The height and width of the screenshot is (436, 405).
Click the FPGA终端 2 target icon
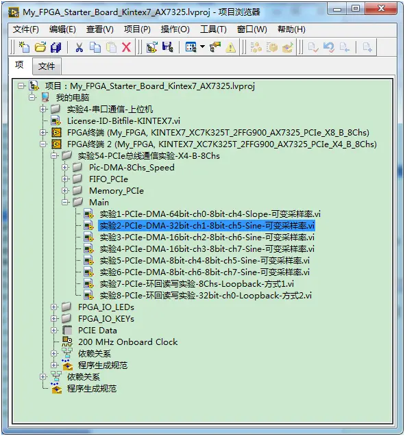56,144
